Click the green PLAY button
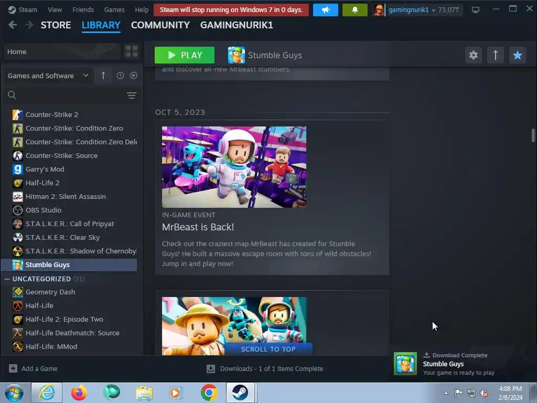 click(x=184, y=55)
